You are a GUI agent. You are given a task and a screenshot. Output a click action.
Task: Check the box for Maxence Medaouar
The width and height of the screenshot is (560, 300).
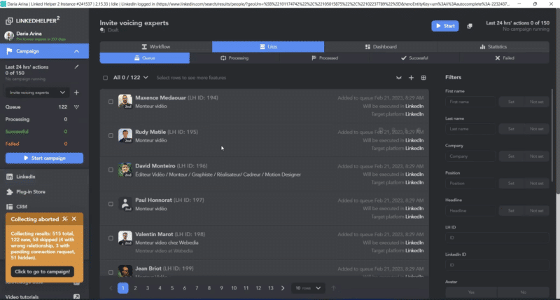point(111,102)
